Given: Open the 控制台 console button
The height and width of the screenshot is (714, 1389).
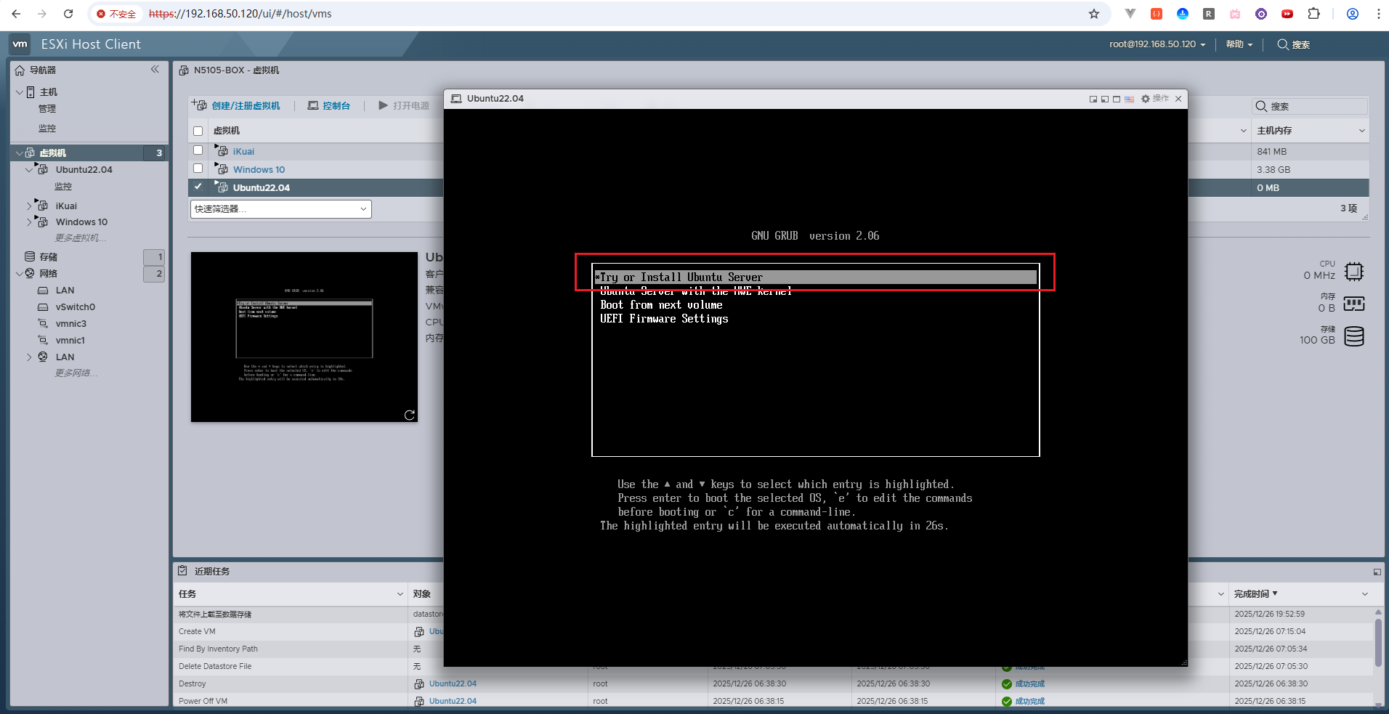Looking at the screenshot, I should (x=329, y=106).
